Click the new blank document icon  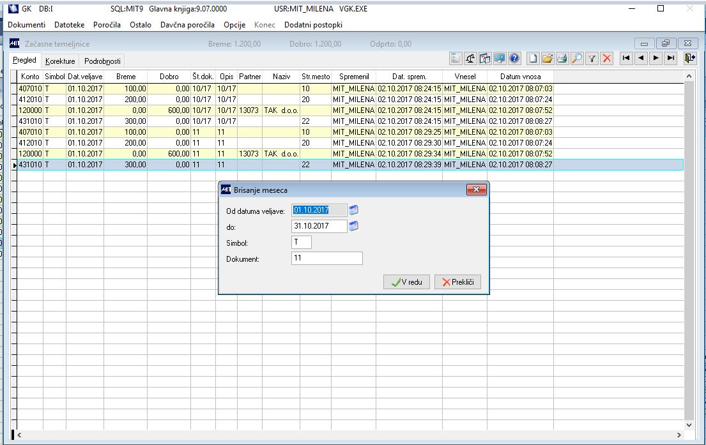(533, 59)
